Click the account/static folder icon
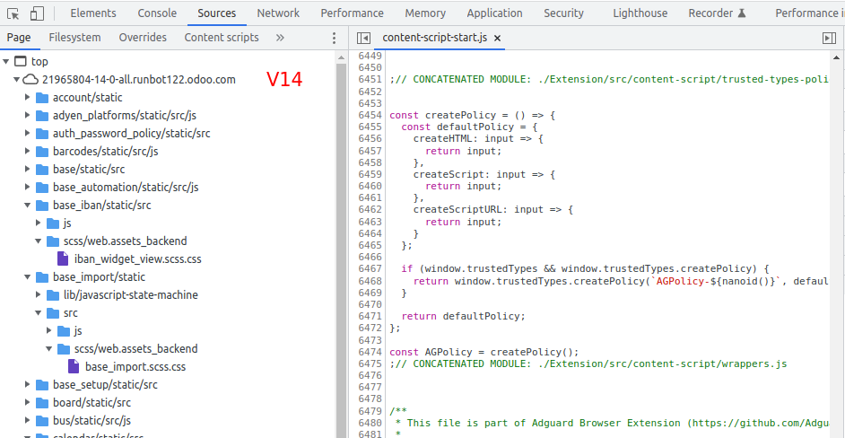845x438 pixels. click(41, 97)
